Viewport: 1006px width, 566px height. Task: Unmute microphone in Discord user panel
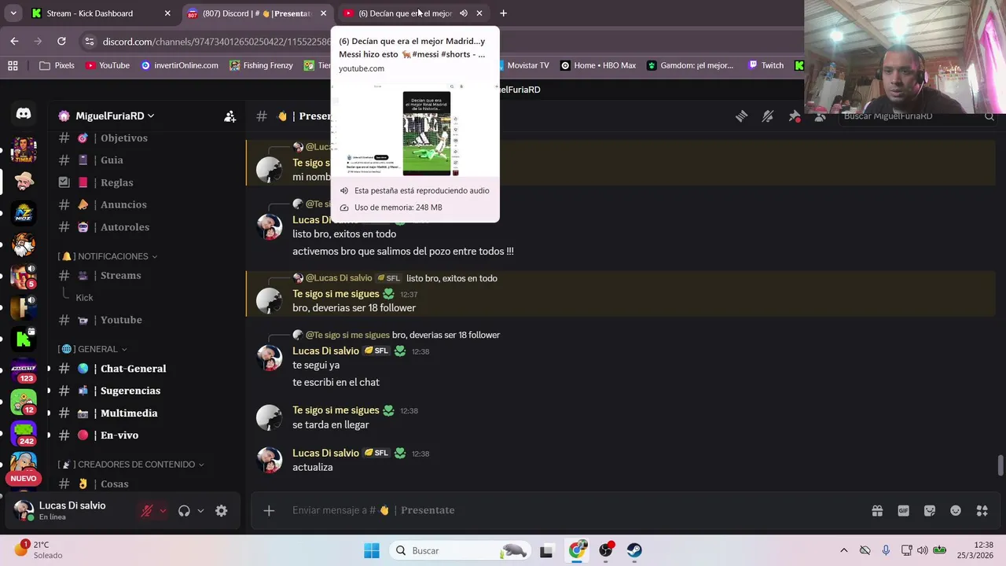pyautogui.click(x=146, y=511)
